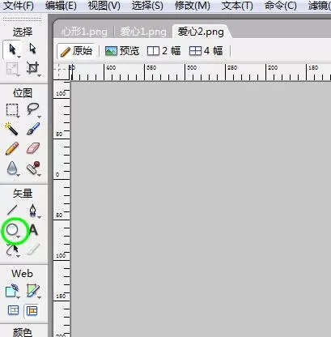The height and width of the screenshot is (337, 331).
Task: Select the Text tool (A)
Action: 33,230
